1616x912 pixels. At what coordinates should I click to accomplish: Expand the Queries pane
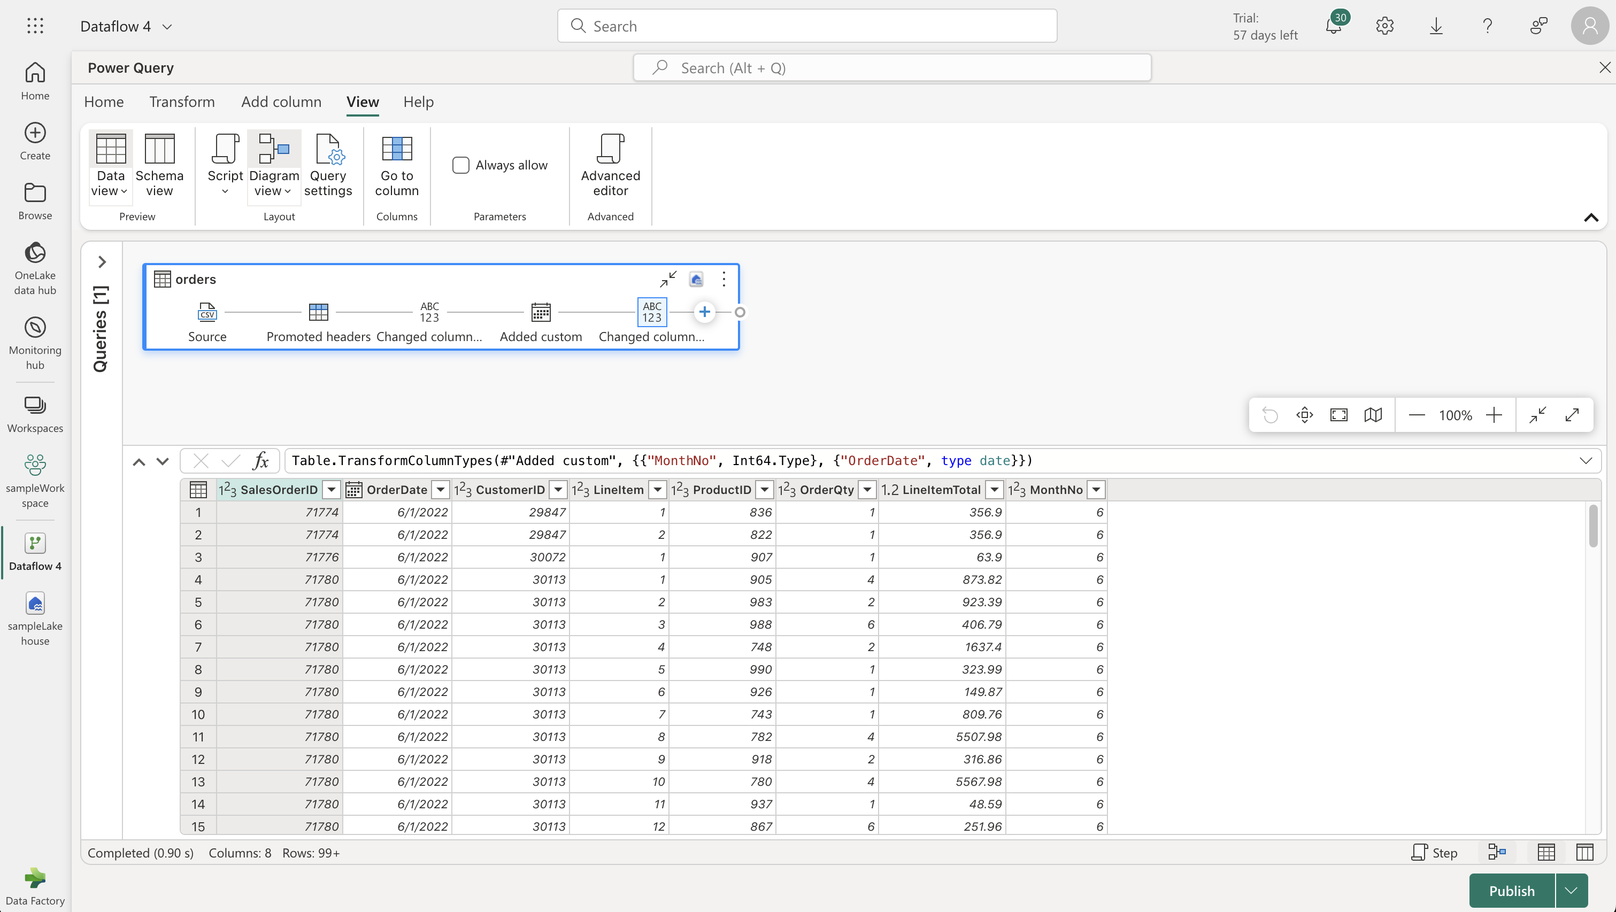(x=102, y=261)
